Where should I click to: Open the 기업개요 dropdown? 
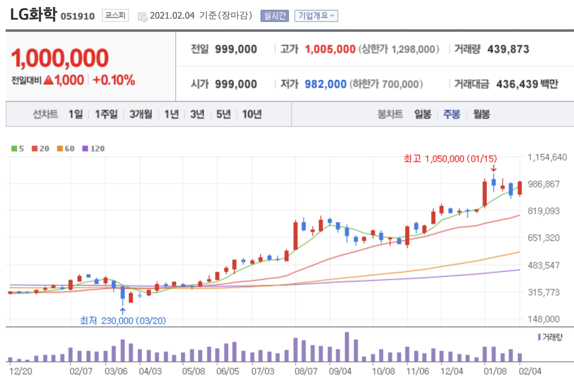(316, 16)
